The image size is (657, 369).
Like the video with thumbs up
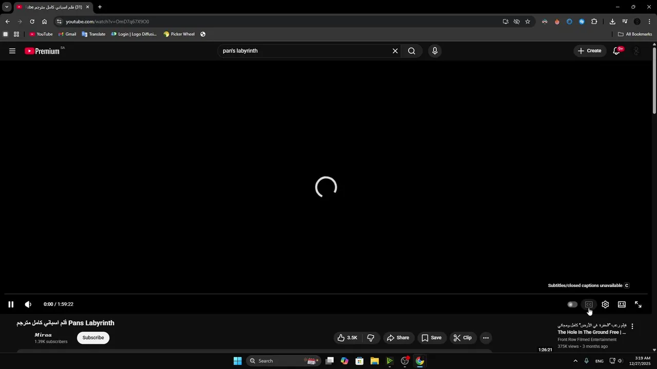click(x=347, y=338)
